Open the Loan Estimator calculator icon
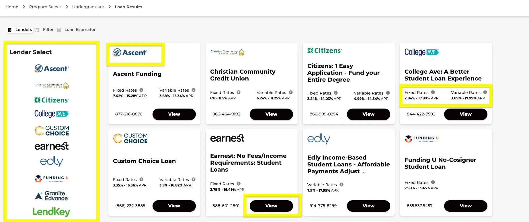This screenshot has width=529, height=222. [x=59, y=30]
